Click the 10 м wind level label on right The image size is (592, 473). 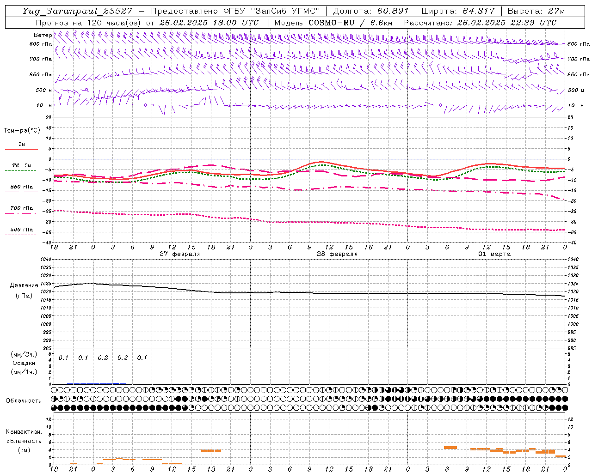tap(575, 105)
